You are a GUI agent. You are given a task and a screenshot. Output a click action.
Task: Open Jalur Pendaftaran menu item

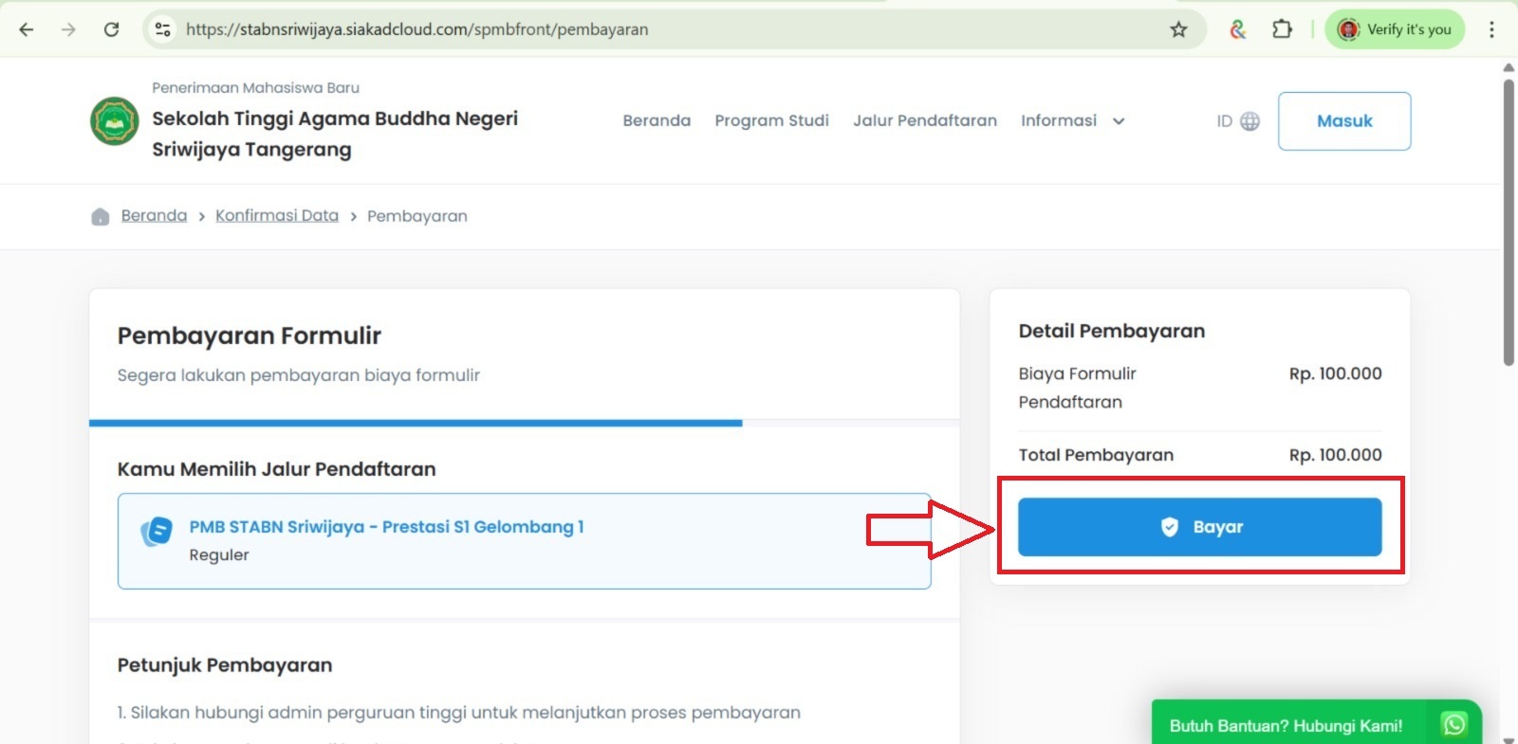924,121
